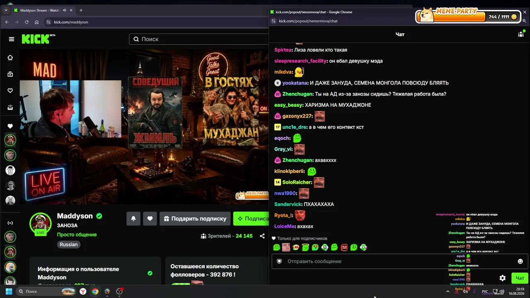Click the green Подписаться button
The width and height of the screenshot is (530, 298).
251,219
